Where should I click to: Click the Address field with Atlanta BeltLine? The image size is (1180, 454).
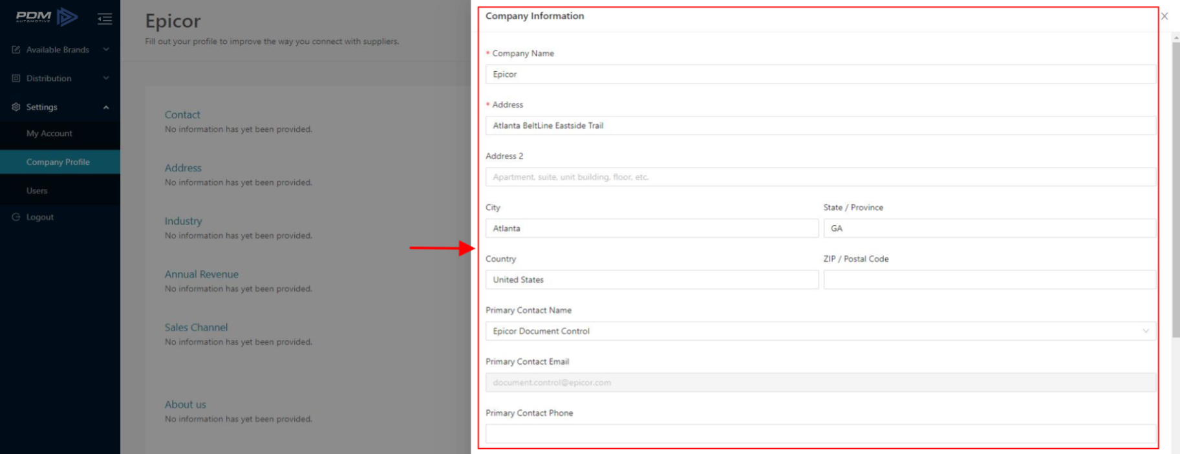coord(821,125)
